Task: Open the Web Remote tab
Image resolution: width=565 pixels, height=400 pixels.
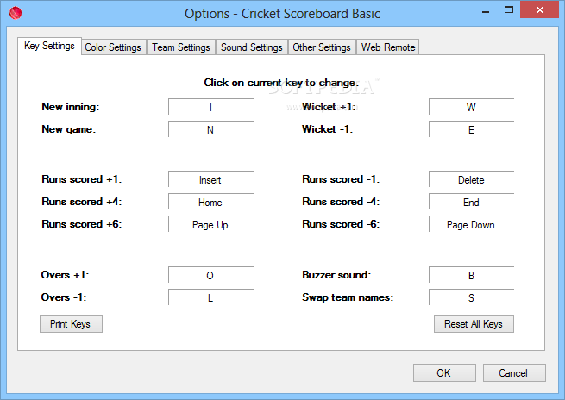Action: pos(387,47)
